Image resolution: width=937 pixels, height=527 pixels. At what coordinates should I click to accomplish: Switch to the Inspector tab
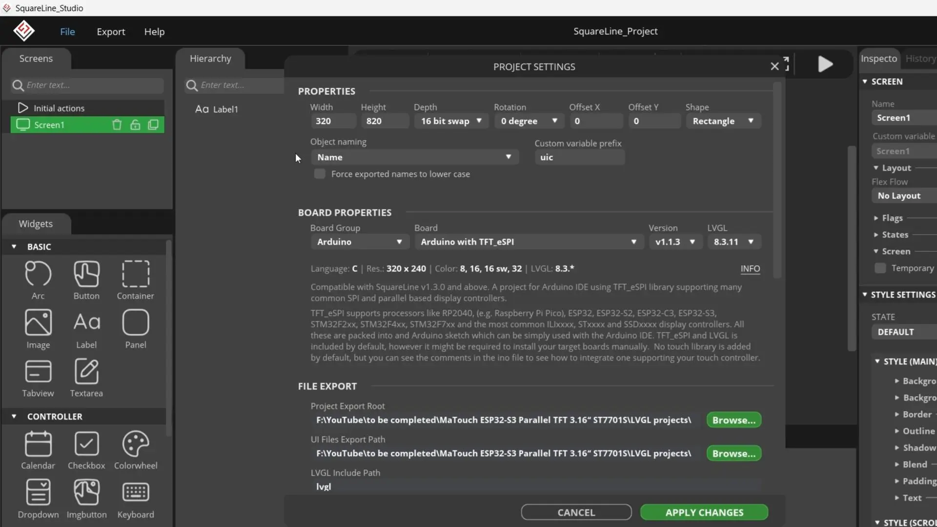tap(879, 59)
